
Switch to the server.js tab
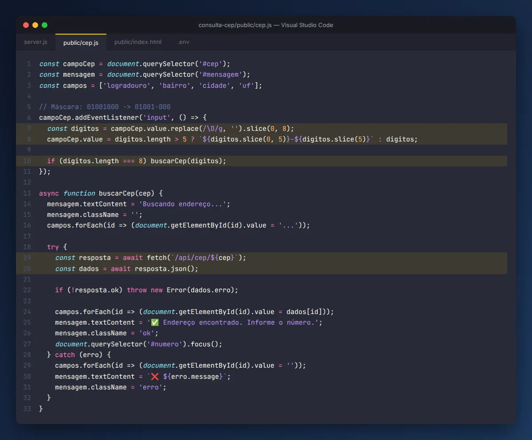(x=35, y=42)
